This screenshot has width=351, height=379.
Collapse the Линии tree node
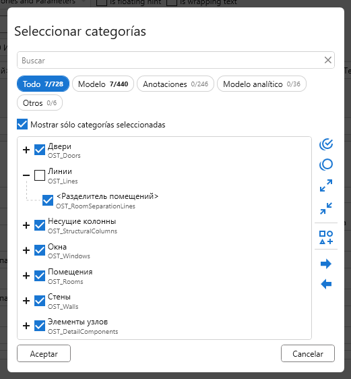[x=26, y=175]
